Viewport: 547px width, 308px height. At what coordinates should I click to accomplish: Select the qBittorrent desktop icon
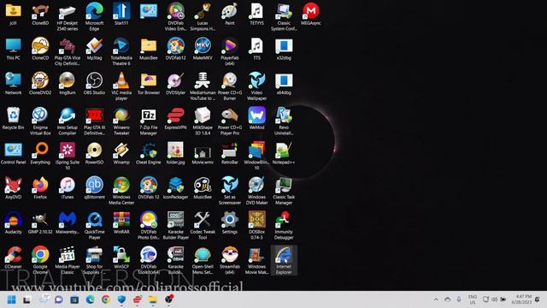pos(94,188)
